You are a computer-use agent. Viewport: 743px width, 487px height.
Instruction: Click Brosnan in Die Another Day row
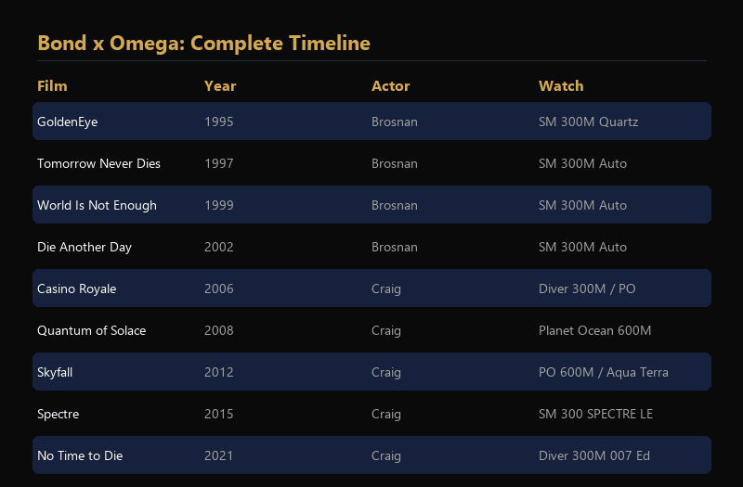395,247
